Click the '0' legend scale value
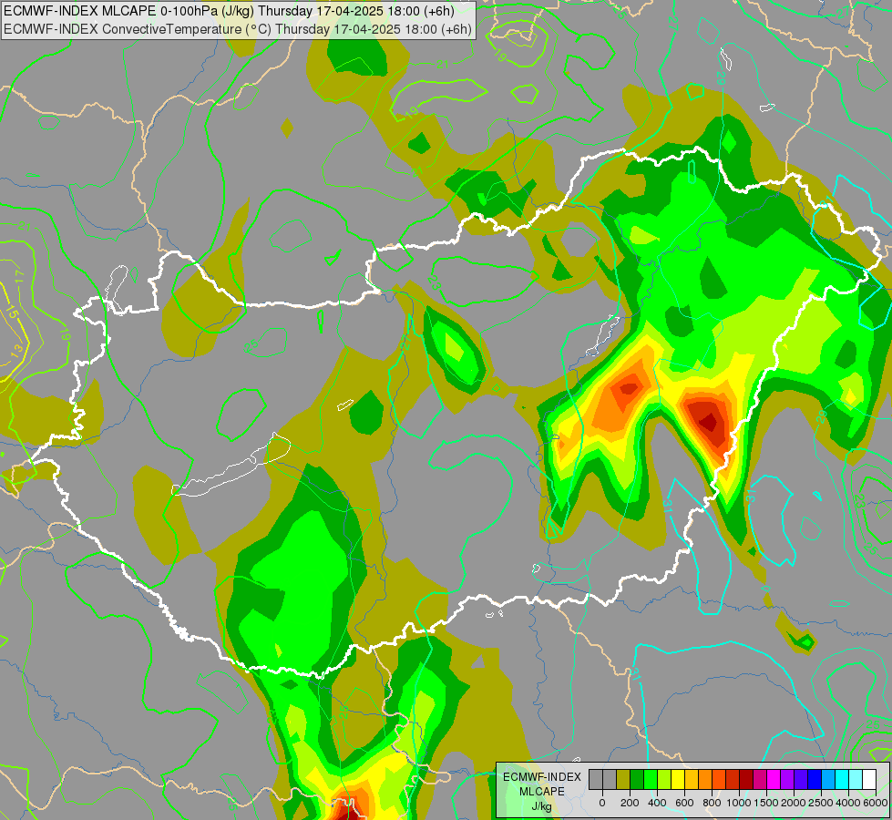This screenshot has width=892, height=820. (602, 803)
